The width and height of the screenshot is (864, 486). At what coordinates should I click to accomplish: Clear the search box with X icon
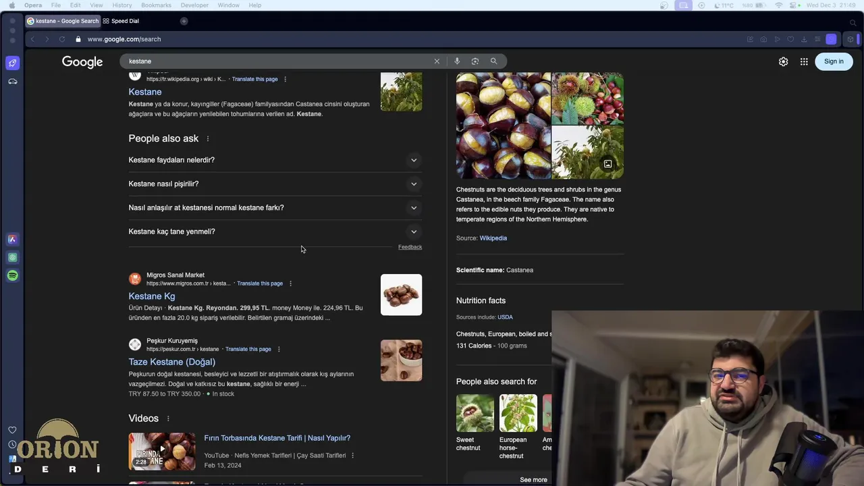[437, 61]
